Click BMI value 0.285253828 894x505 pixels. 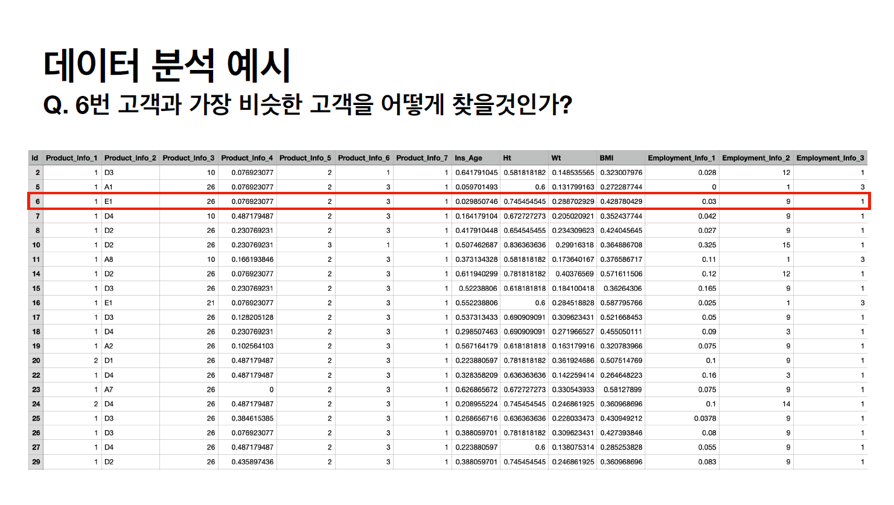point(621,448)
